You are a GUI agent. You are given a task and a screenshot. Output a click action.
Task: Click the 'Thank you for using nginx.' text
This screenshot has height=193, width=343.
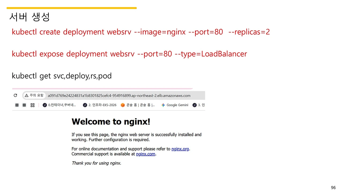click(96, 163)
